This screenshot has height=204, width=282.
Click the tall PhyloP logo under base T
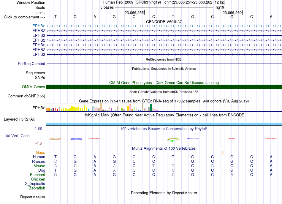tap(173, 140)
